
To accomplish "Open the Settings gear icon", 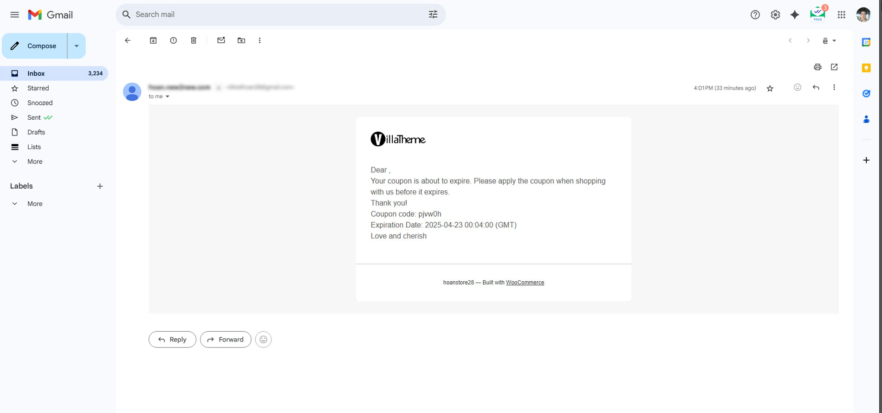I will 775,15.
